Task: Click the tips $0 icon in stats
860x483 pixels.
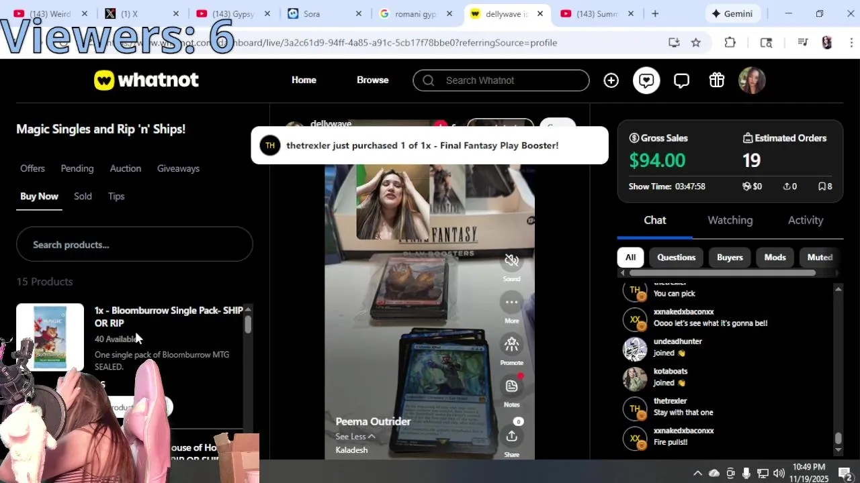Action: [x=746, y=186]
